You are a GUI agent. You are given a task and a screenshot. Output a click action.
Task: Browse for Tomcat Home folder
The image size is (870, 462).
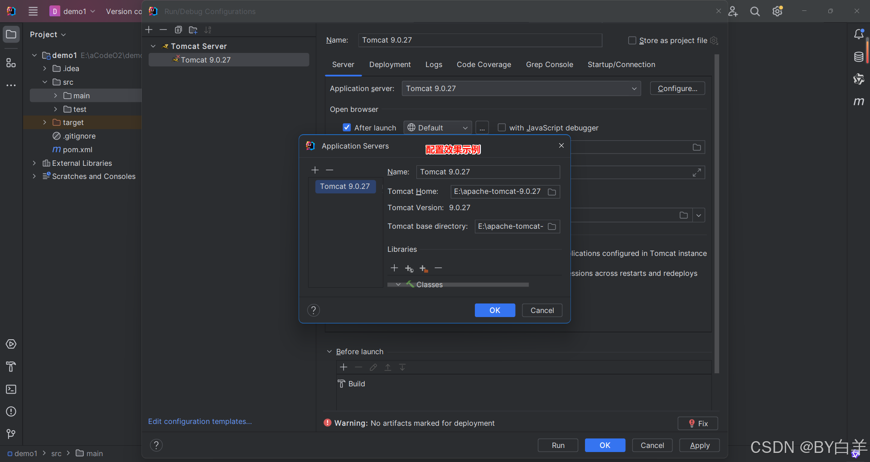pyautogui.click(x=552, y=192)
